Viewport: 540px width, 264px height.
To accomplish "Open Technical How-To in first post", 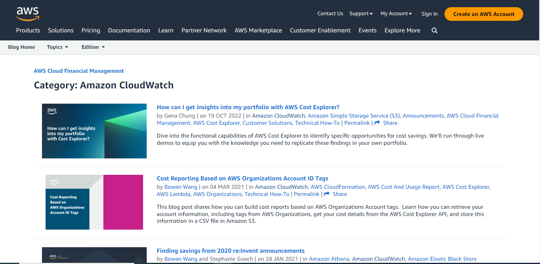I will [x=317, y=123].
